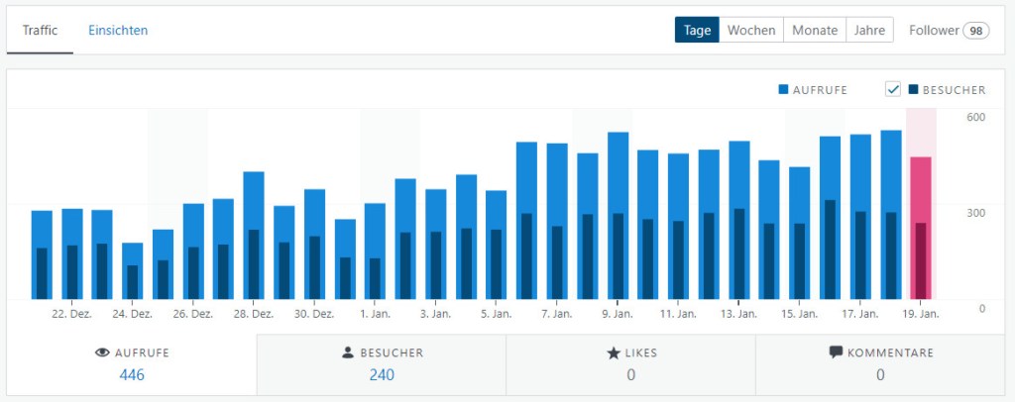1015x402 pixels.
Task: Open the Einsichten tab
Action: coord(118,30)
